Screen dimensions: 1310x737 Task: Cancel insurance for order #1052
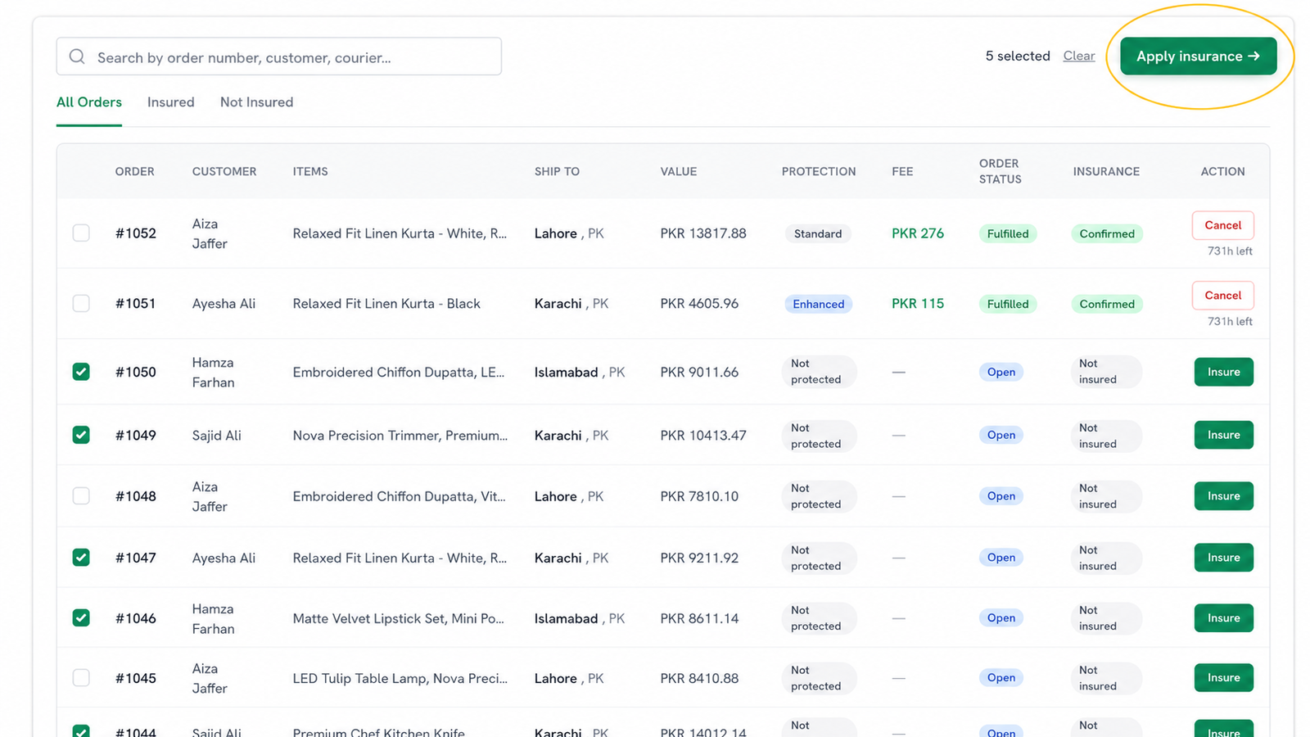point(1222,225)
